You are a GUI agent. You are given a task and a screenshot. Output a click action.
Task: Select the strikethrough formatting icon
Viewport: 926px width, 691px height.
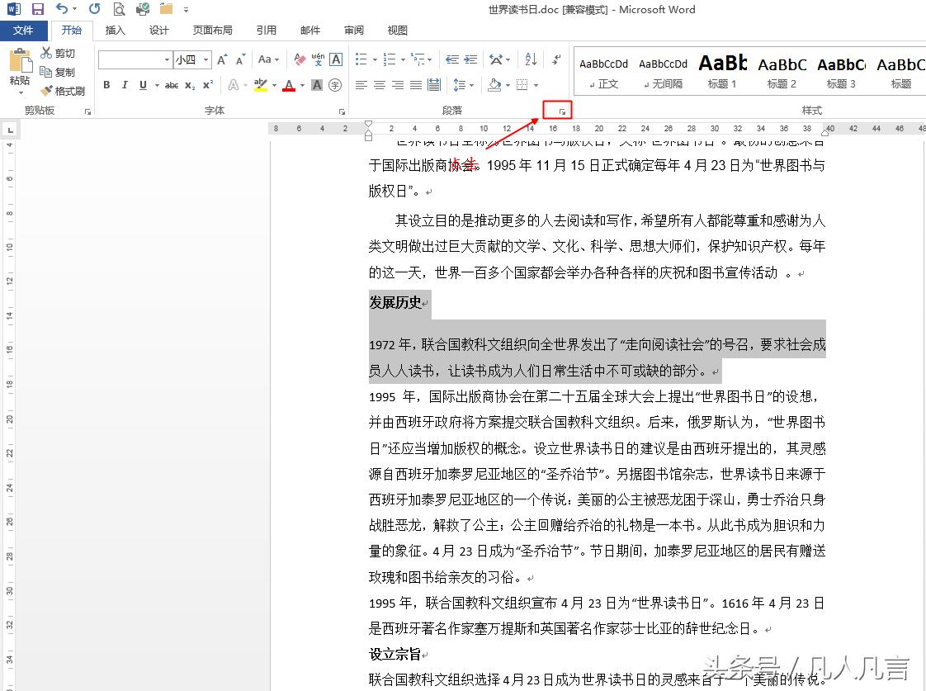click(172, 85)
